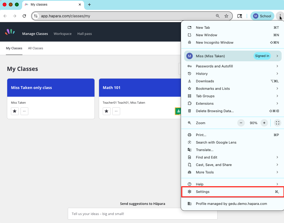Select New Window menu item
Viewport: 284px width, 223px height.
(x=232, y=35)
